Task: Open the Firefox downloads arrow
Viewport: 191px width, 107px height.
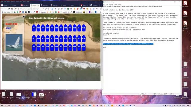Action: click(x=52, y=9)
